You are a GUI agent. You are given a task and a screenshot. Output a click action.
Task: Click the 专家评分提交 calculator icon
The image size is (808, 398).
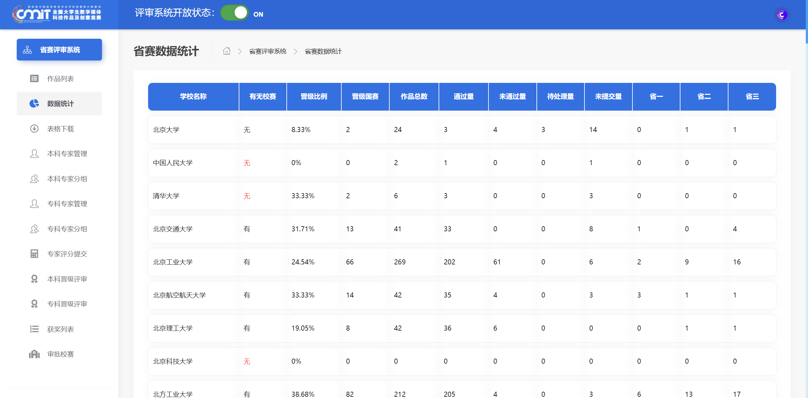pos(34,254)
